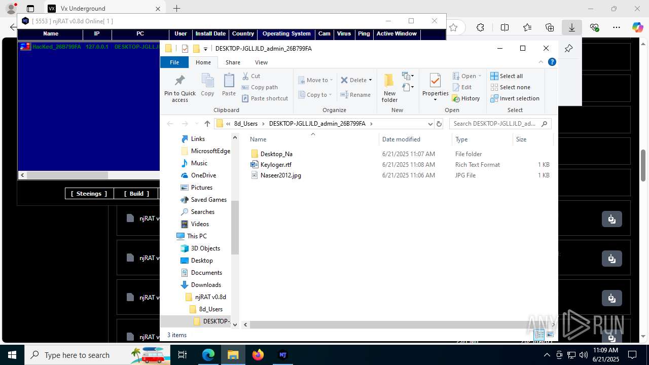Sort by Date modified column

pos(415,139)
